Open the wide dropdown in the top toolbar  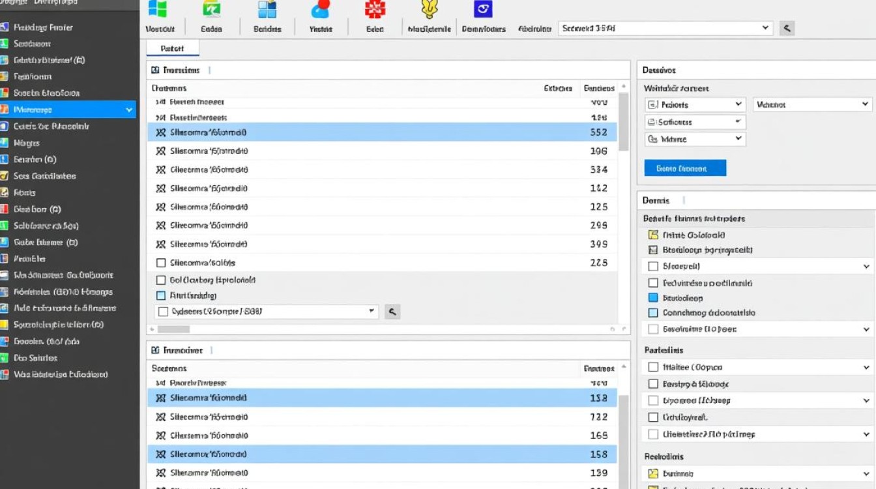pos(665,28)
